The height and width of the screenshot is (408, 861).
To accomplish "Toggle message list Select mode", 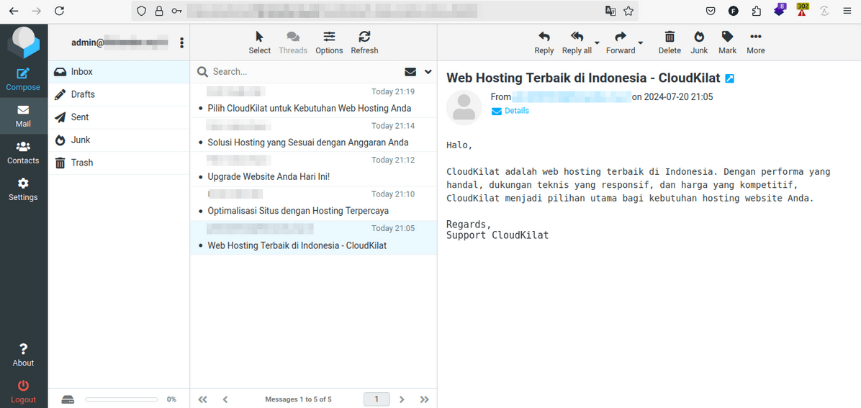I will 259,42.
